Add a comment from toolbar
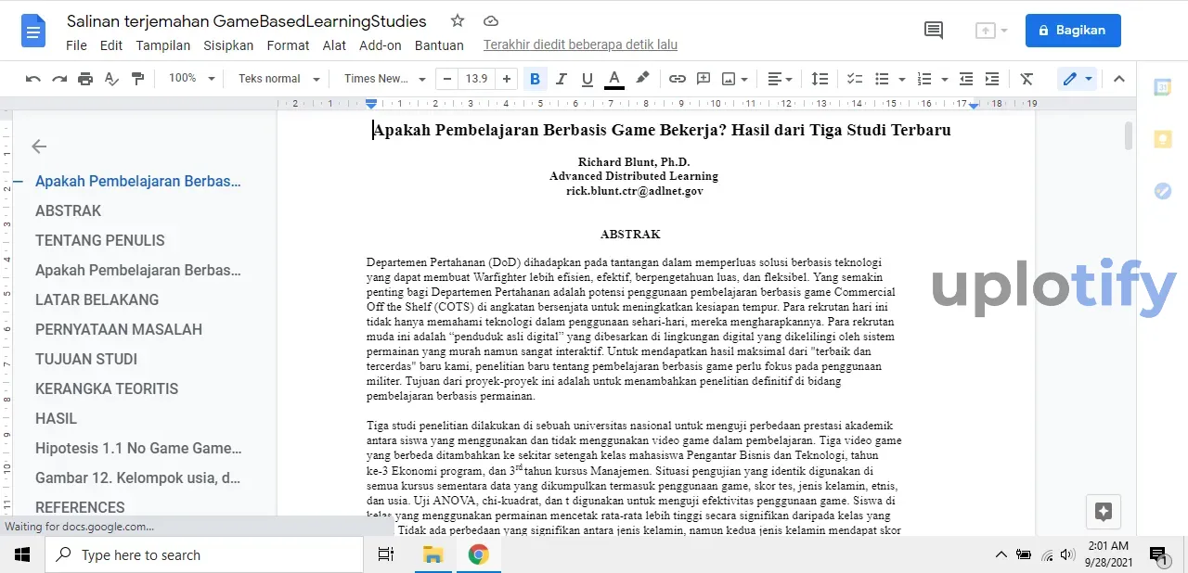 [x=704, y=79]
